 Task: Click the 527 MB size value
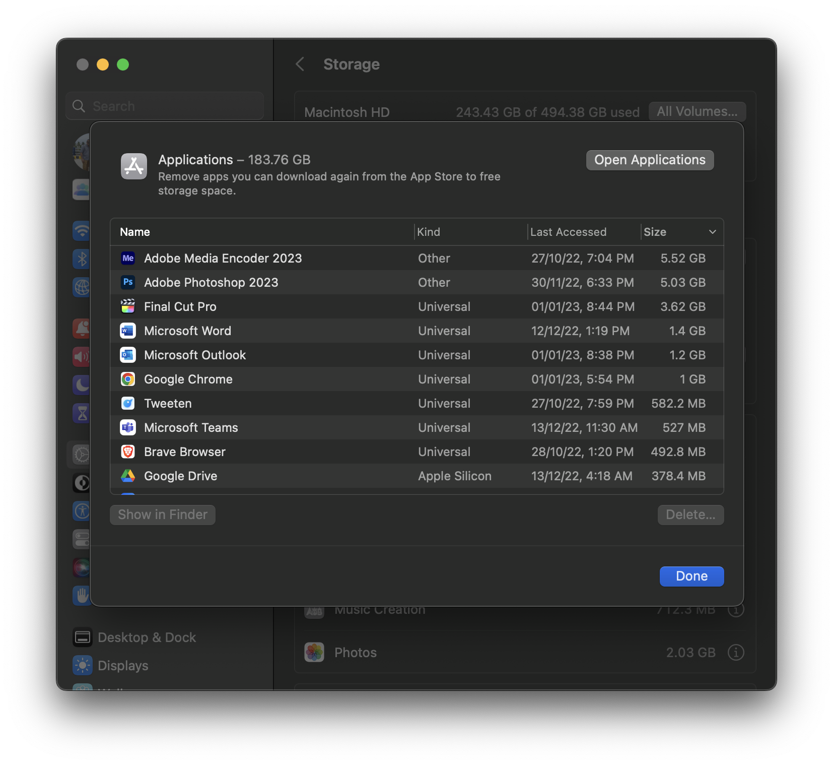pyautogui.click(x=684, y=427)
